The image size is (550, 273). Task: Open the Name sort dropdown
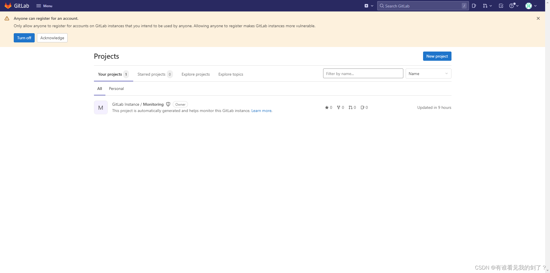pyautogui.click(x=428, y=73)
